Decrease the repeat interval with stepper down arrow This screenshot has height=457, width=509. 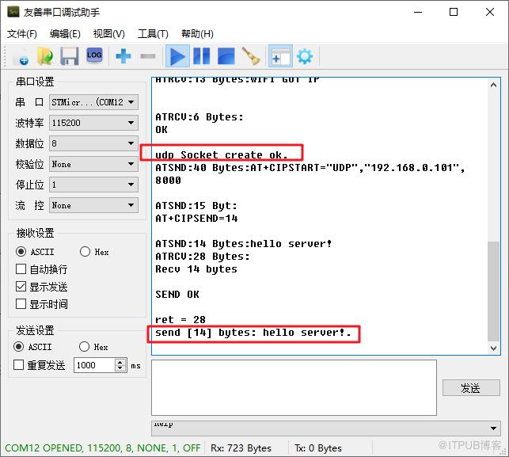coord(120,368)
